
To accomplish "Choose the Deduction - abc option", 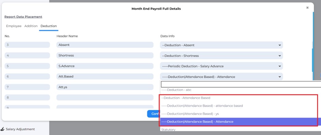I will (x=240, y=90).
